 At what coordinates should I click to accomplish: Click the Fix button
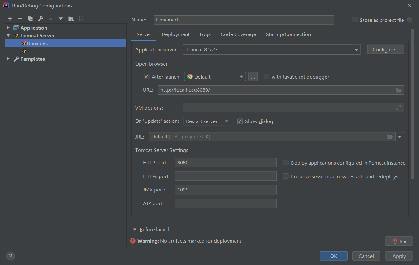(x=399, y=241)
